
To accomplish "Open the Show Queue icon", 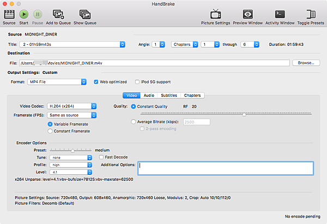I will (x=85, y=14).
